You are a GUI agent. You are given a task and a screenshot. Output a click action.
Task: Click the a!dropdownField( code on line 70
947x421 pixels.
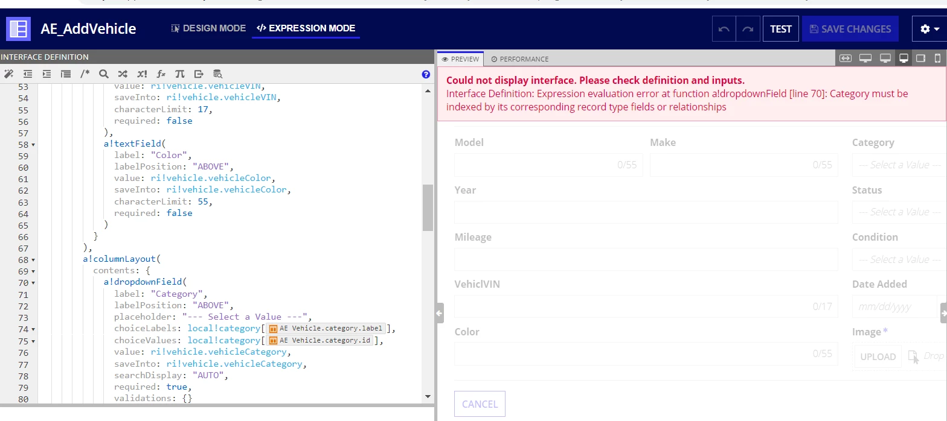pyautogui.click(x=146, y=282)
